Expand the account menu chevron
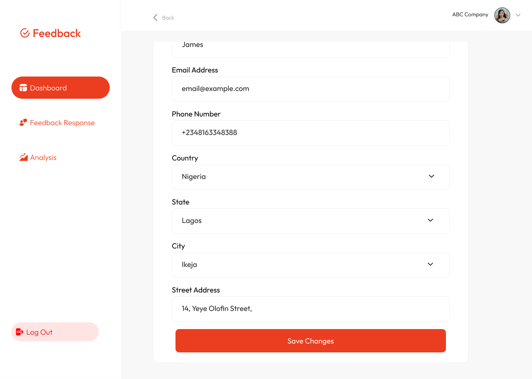Viewport: 532px width, 379px height. [x=518, y=15]
